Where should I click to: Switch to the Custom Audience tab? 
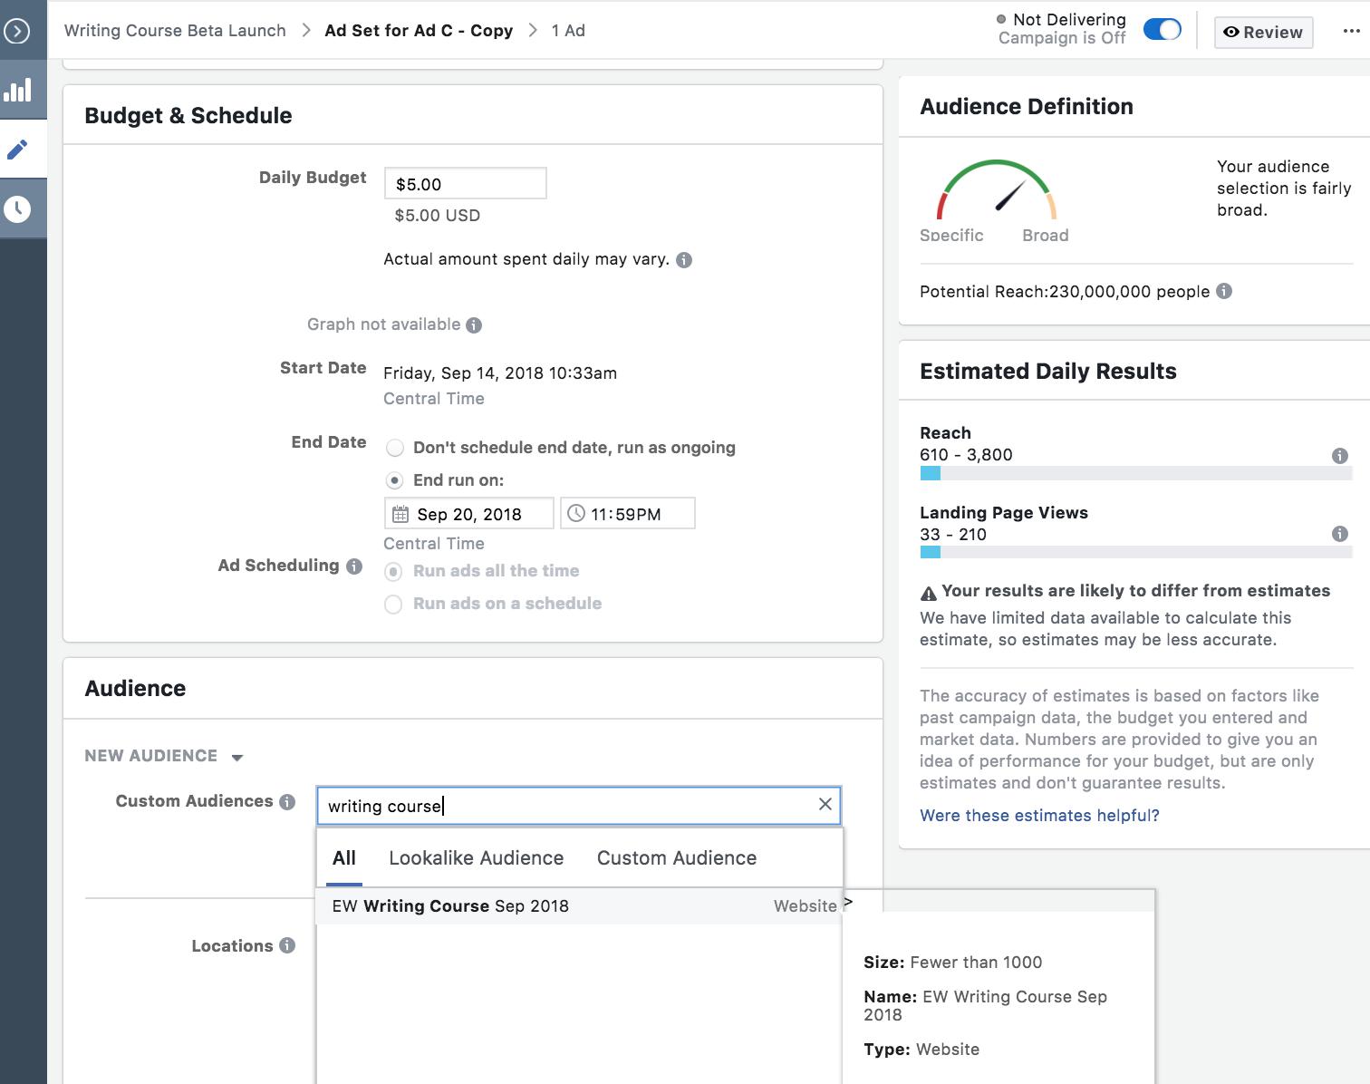676,858
